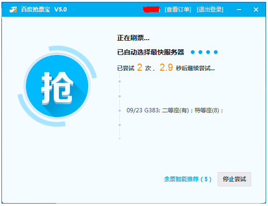This screenshot has height=206, width=268.
Task: Click the 正在刷票... status text
Action: (133, 38)
